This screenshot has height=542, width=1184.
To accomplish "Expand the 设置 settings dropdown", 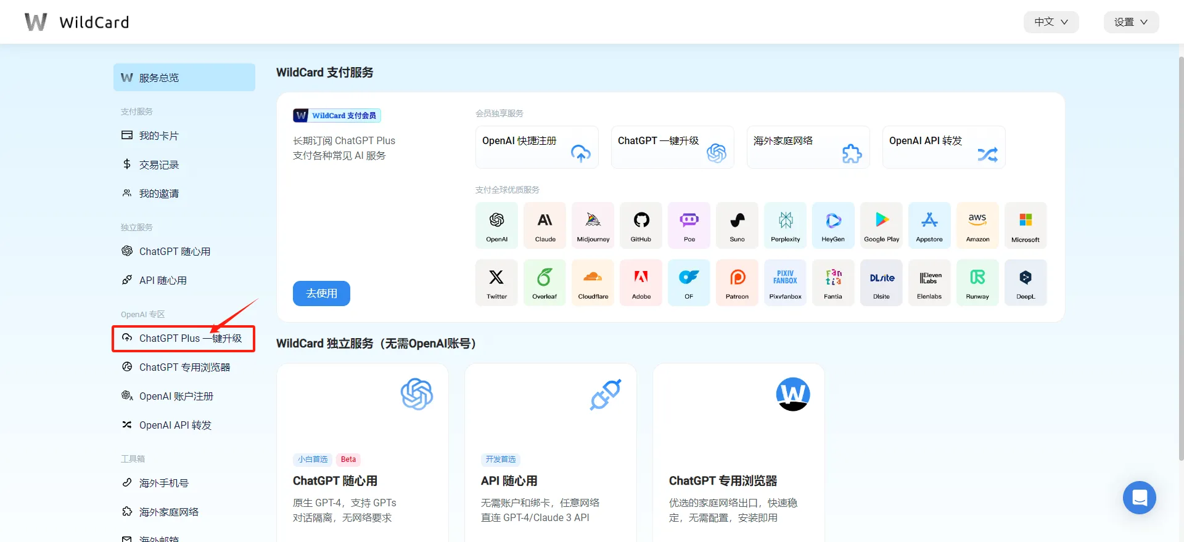I will [x=1131, y=22].
